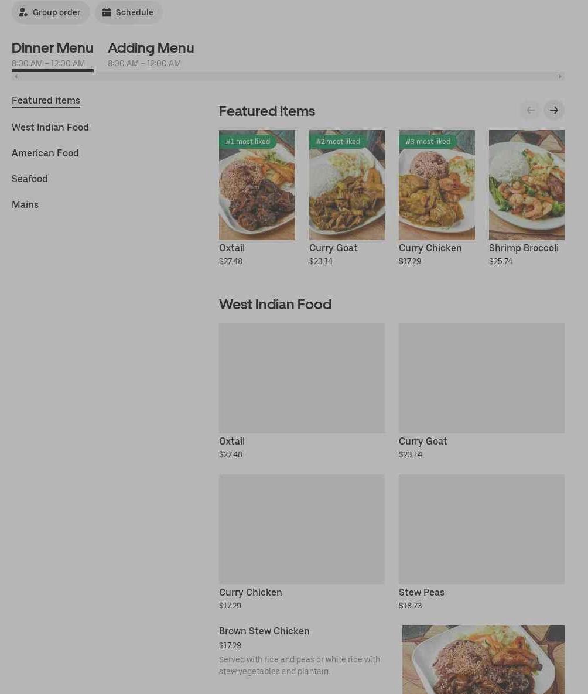Click the menu tabs scrollbar left arrow
This screenshot has height=694, width=588.
pos(16,76)
